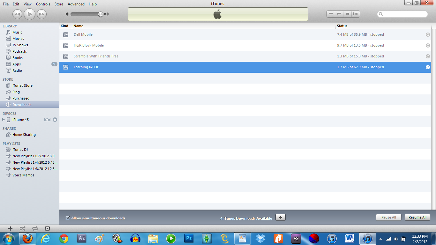Viewport: 436px width, 245px height.
Task: Show hidden system tray icons
Action: [x=380, y=239]
